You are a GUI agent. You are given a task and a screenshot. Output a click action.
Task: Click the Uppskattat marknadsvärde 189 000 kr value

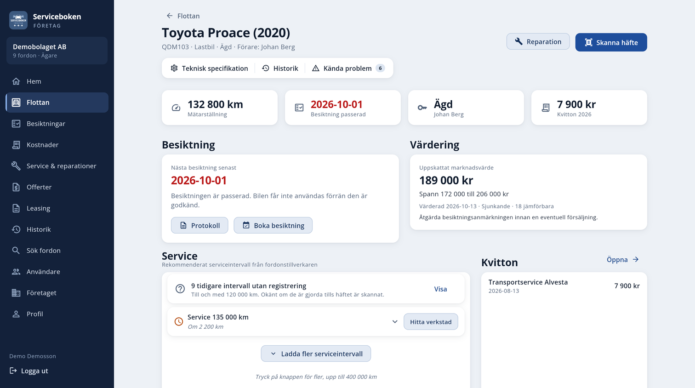(x=446, y=180)
